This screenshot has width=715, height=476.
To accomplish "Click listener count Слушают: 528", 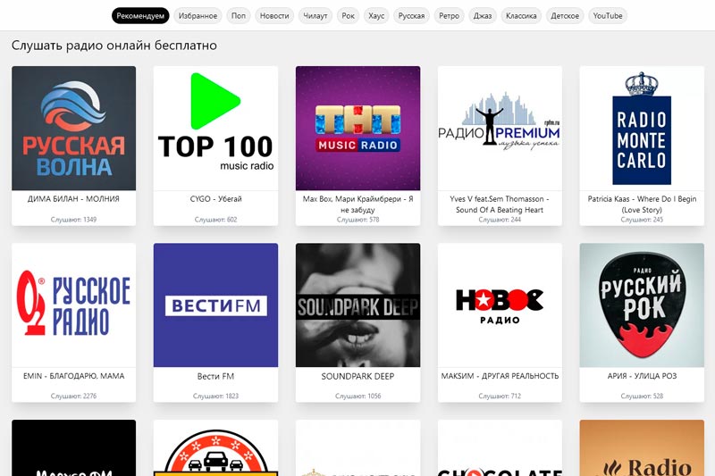I will (x=642, y=397).
